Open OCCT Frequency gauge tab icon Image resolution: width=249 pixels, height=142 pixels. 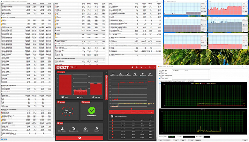[x=150, y=74]
